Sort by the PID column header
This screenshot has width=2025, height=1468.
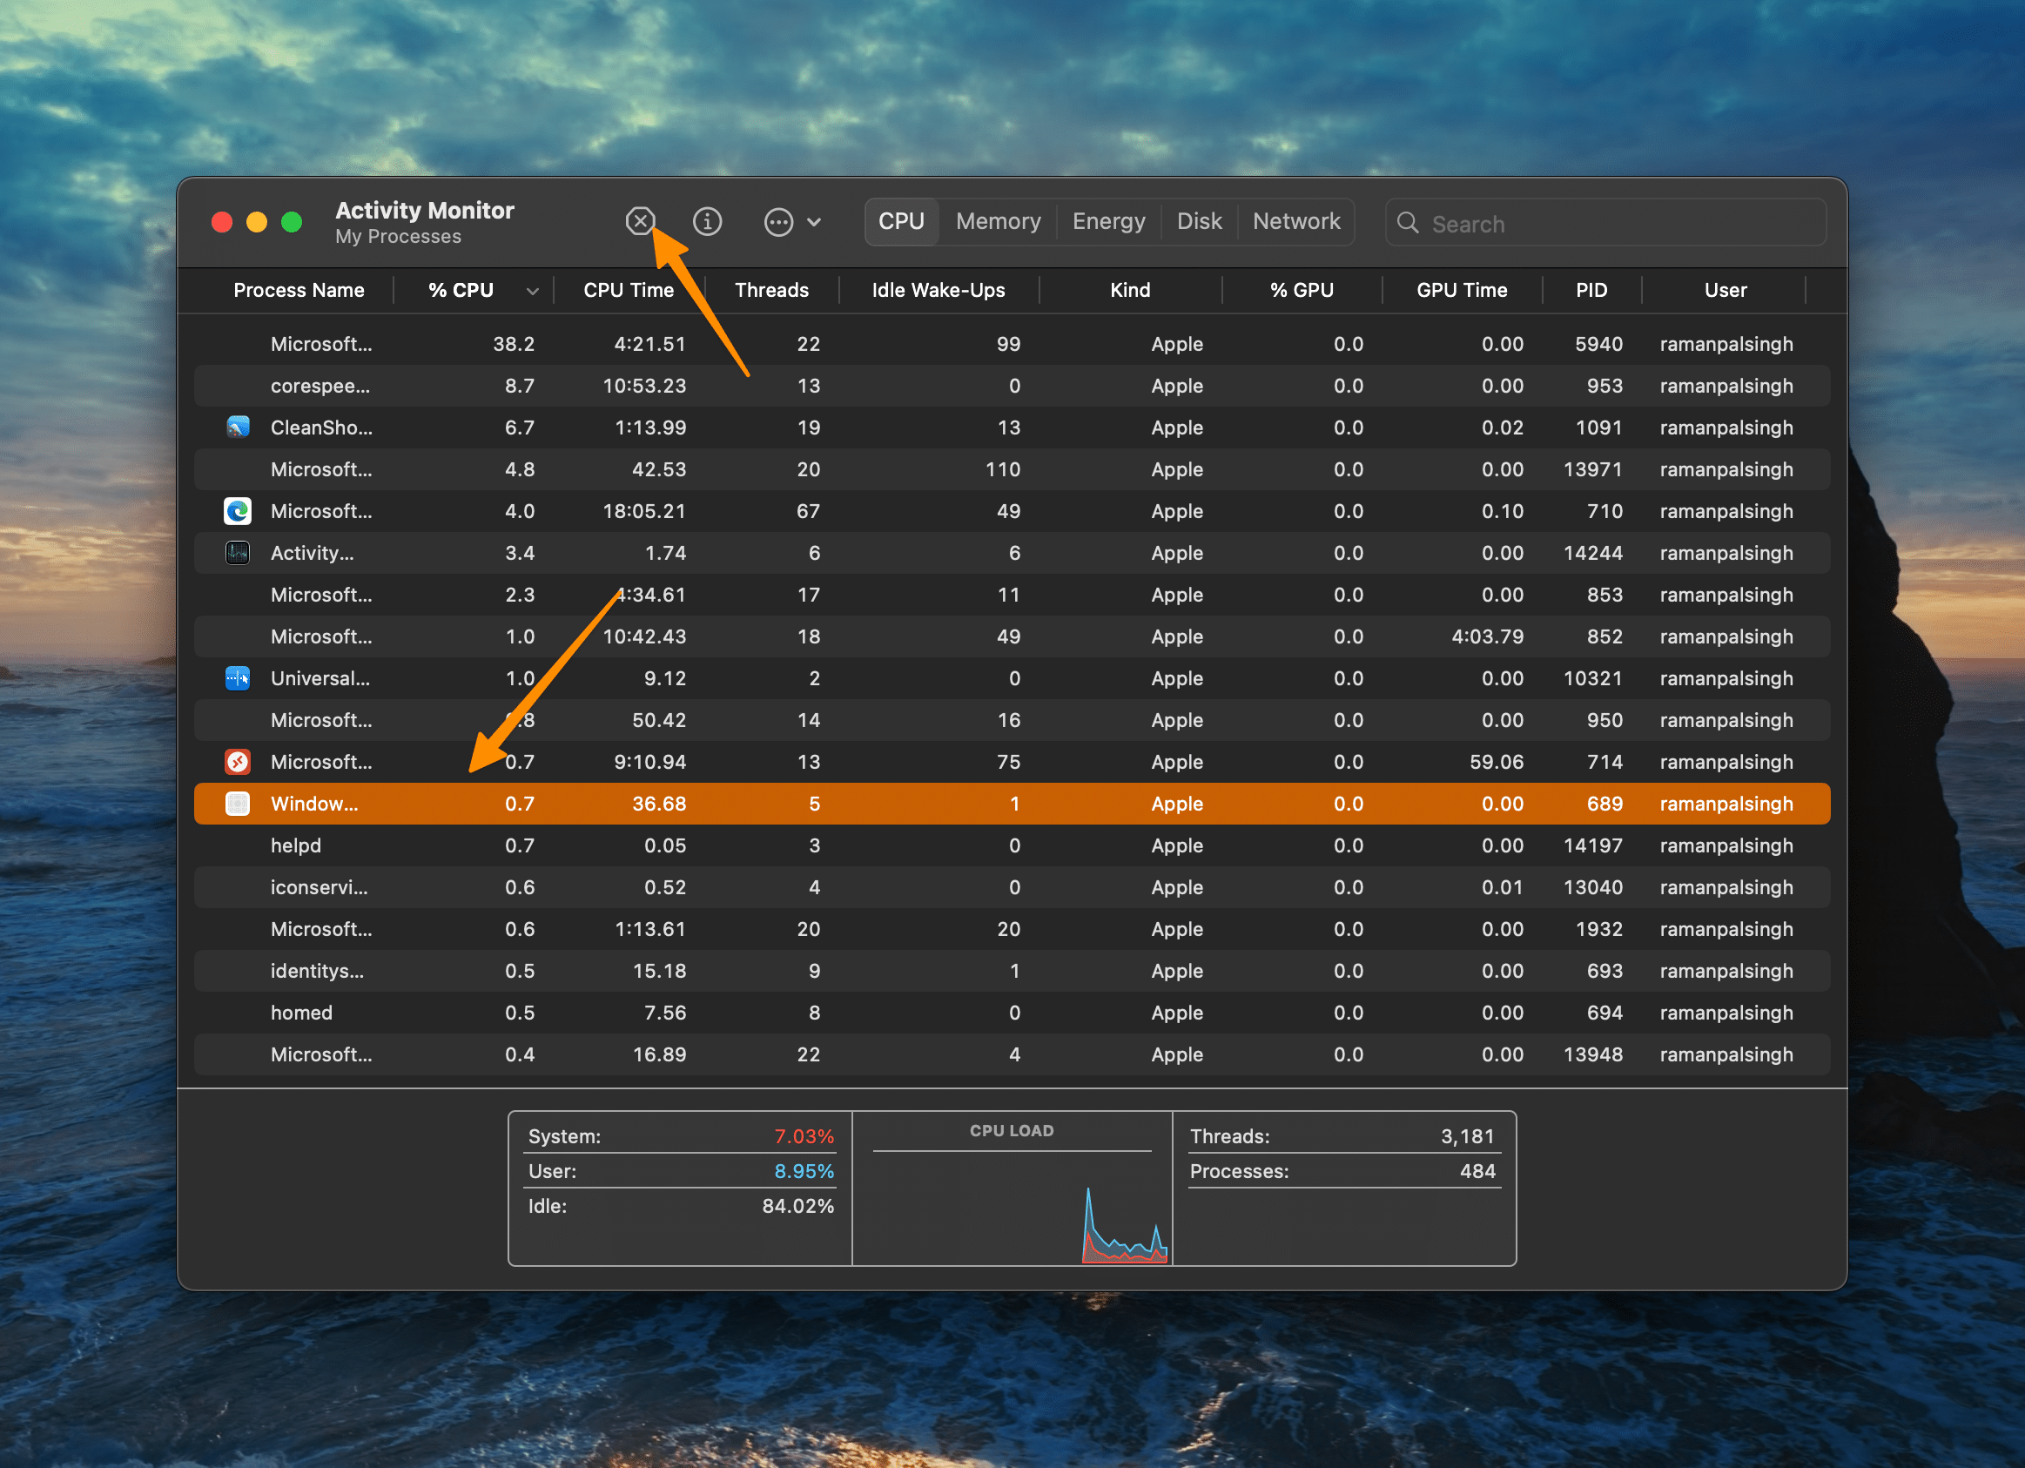pos(1591,290)
